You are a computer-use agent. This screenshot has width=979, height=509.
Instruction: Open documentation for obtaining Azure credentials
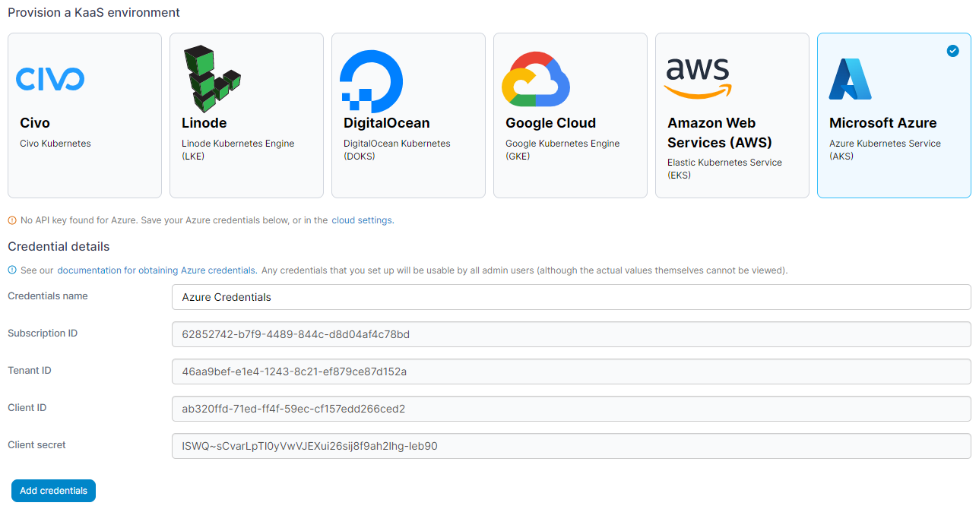pyautogui.click(x=157, y=270)
